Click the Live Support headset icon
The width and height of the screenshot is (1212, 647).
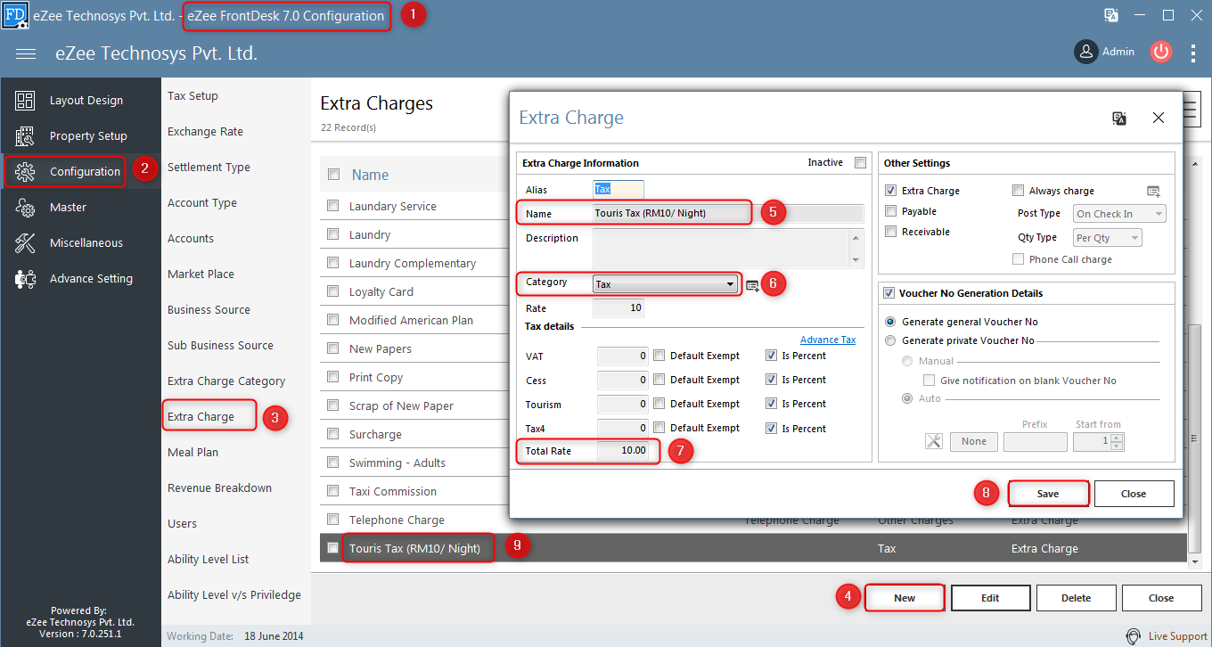point(1134,636)
